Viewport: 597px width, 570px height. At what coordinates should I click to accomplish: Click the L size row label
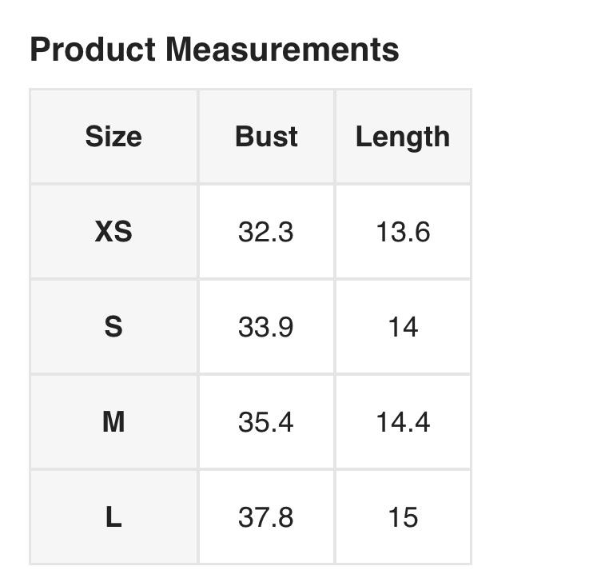pos(113,518)
